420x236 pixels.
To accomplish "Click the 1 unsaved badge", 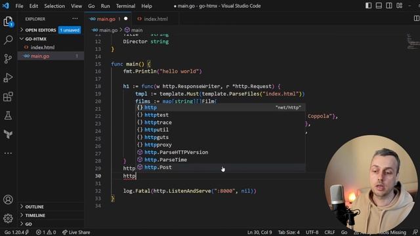I will 70,30.
